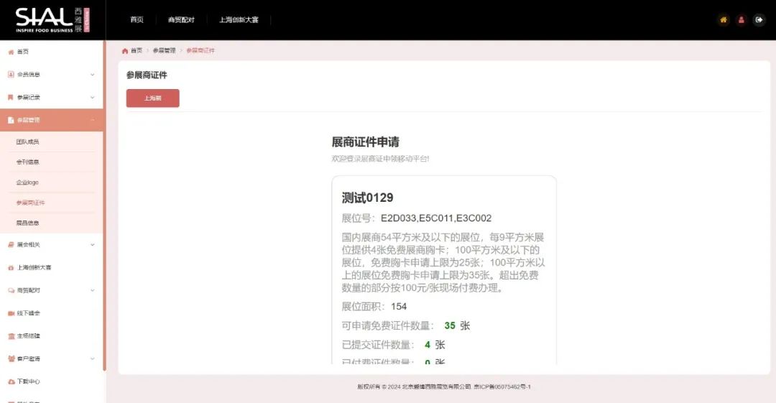Collapse the 参展管理 sidebar section

pos(92,120)
